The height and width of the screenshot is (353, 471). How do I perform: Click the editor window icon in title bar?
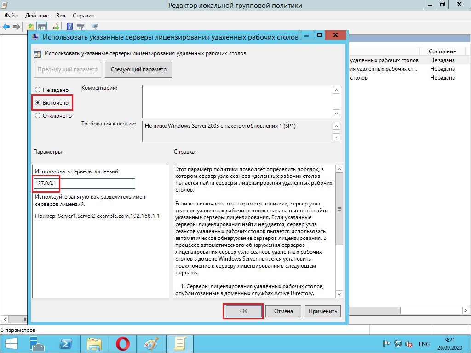[x=4, y=5]
